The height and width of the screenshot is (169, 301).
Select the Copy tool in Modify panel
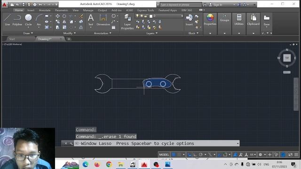pyautogui.click(x=57, y=22)
